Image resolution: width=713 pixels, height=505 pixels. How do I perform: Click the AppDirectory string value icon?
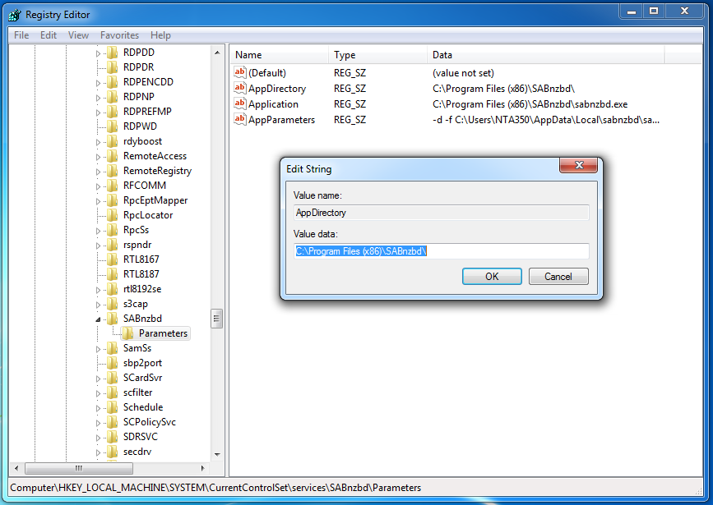point(240,88)
